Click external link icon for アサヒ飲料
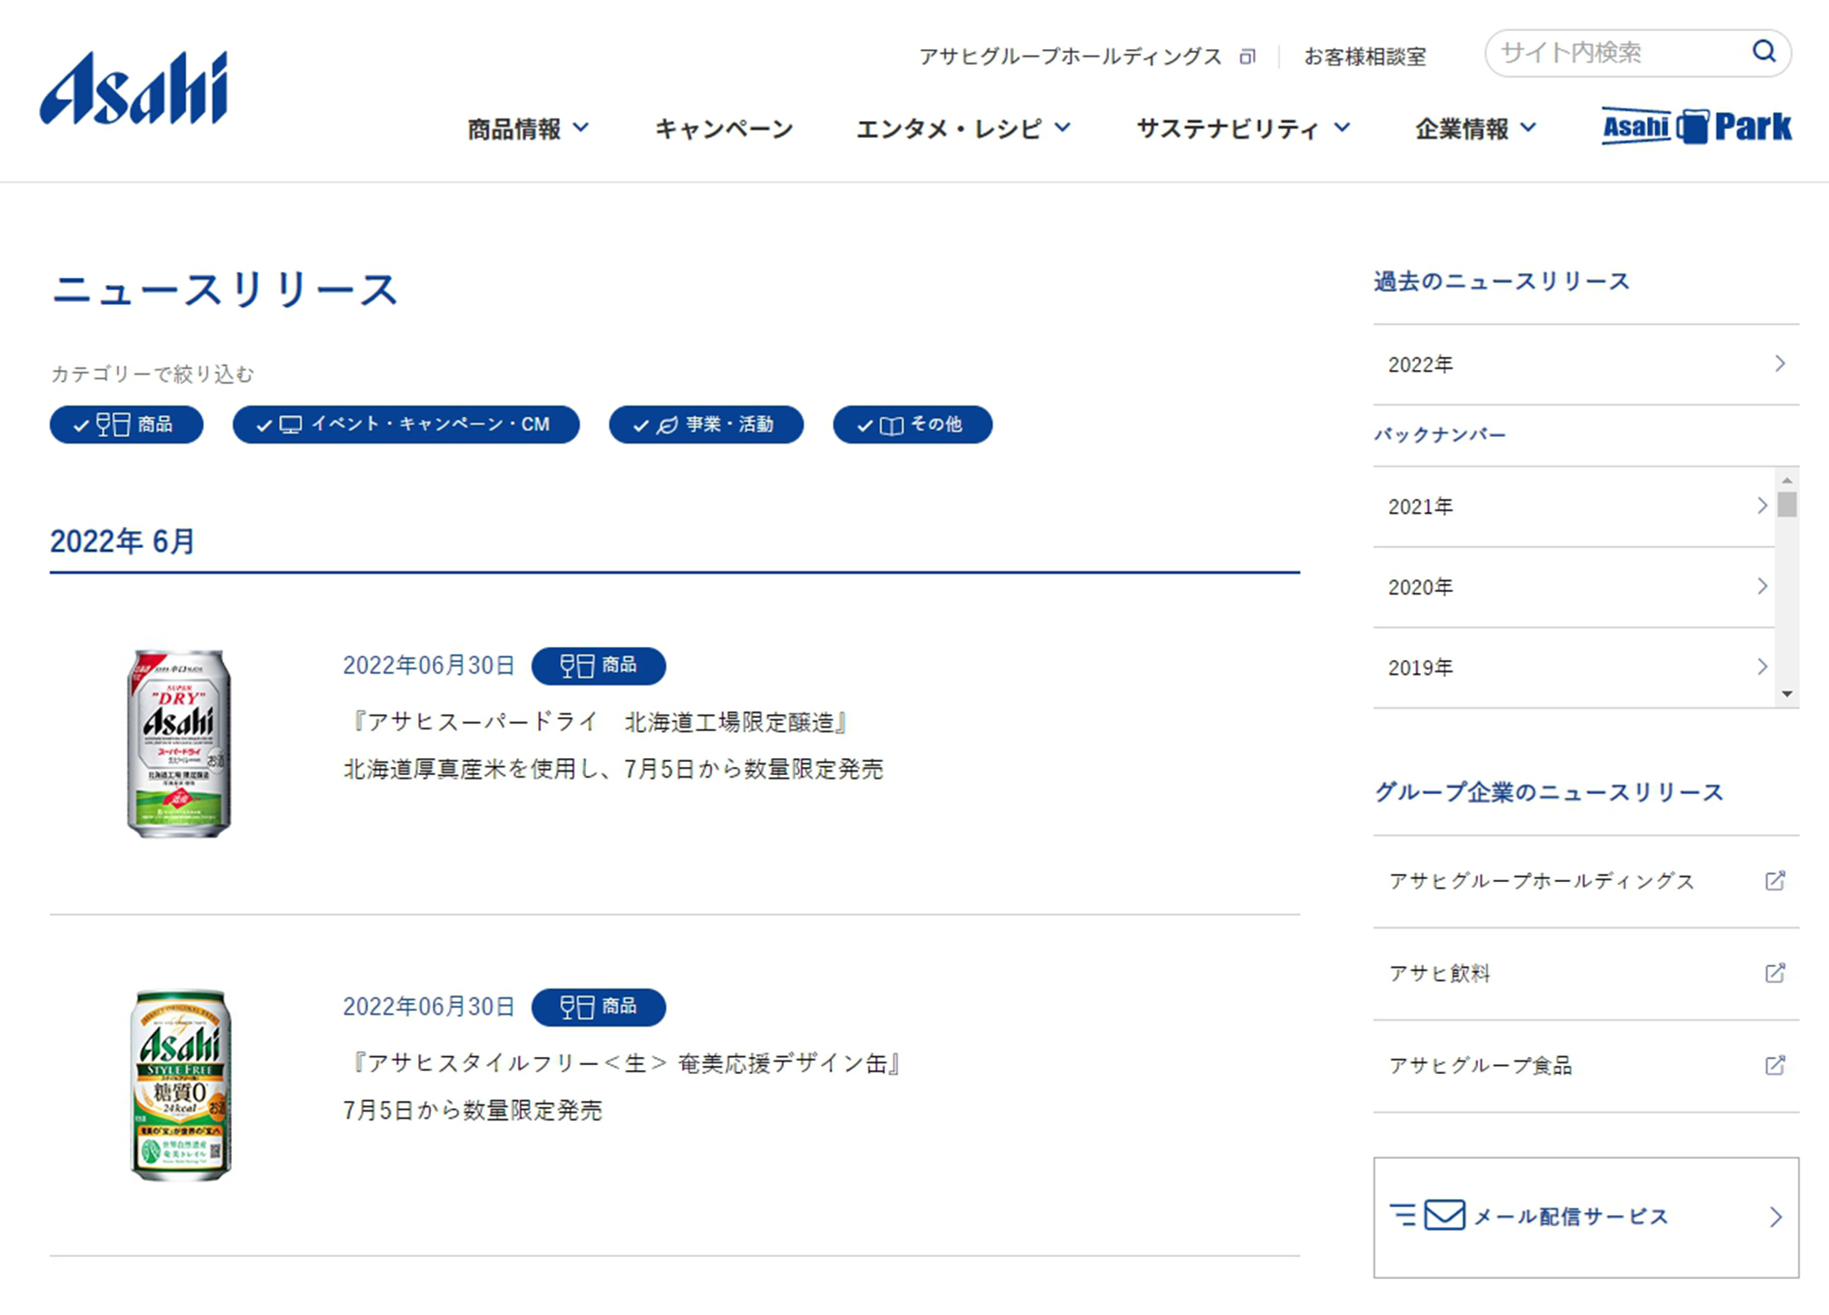The width and height of the screenshot is (1829, 1315). click(x=1774, y=973)
